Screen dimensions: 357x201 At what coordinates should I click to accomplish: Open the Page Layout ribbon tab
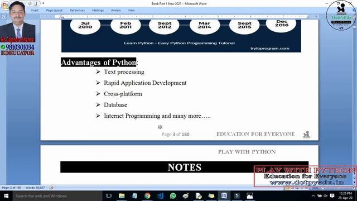[54, 10]
